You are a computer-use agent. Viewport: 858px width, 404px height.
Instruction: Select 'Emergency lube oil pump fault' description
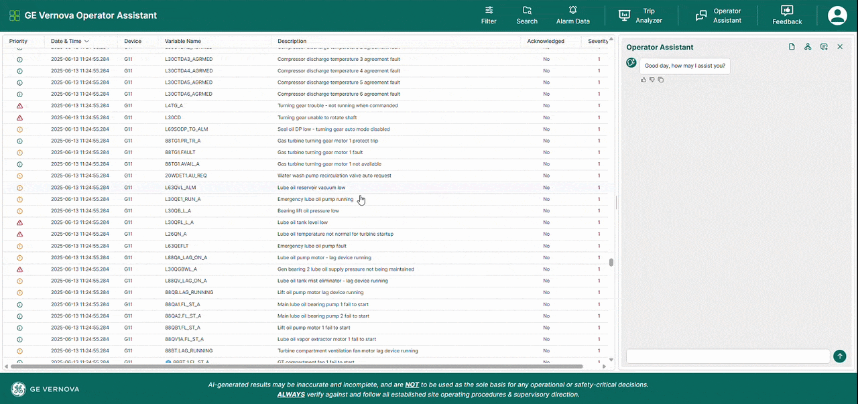click(312, 246)
